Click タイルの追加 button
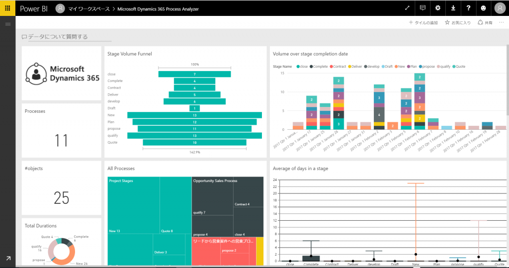This screenshot has width=509, height=268. [x=423, y=22]
